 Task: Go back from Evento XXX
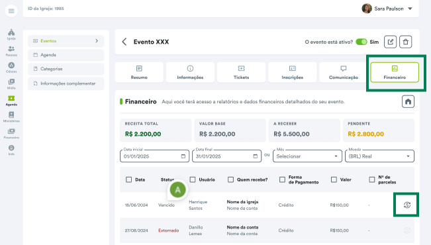click(124, 42)
